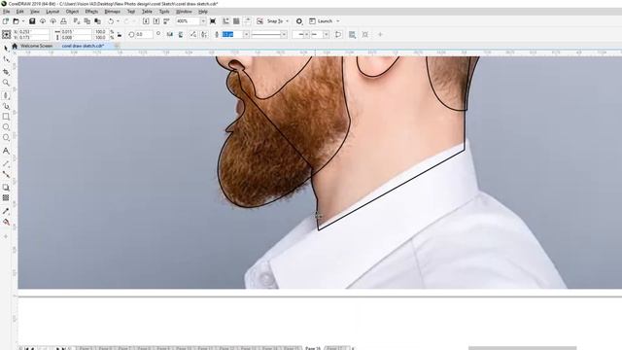622x350 pixels.
Task: Open the Bitmaps menu
Action: [113, 12]
